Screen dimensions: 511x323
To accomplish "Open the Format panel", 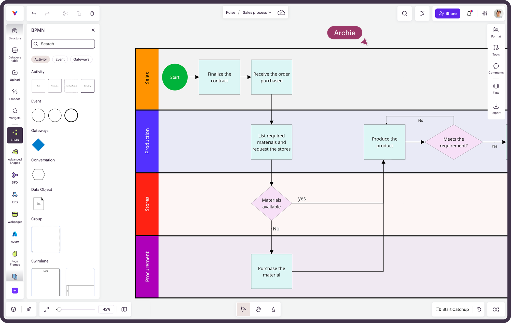I will pyautogui.click(x=496, y=33).
